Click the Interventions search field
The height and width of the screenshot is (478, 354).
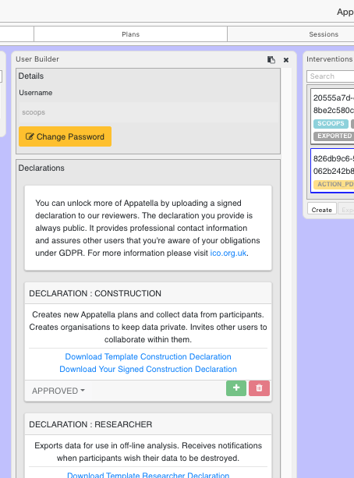click(x=330, y=76)
